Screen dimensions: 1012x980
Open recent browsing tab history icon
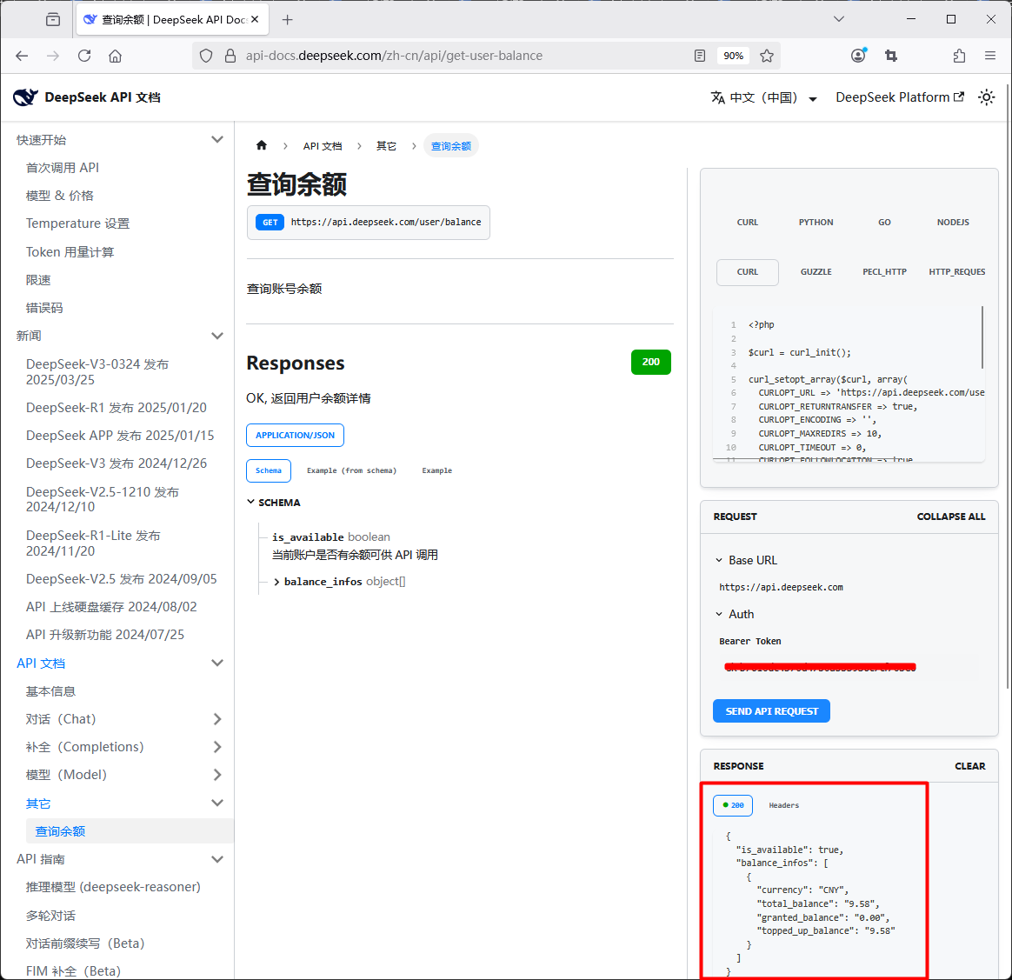[53, 20]
